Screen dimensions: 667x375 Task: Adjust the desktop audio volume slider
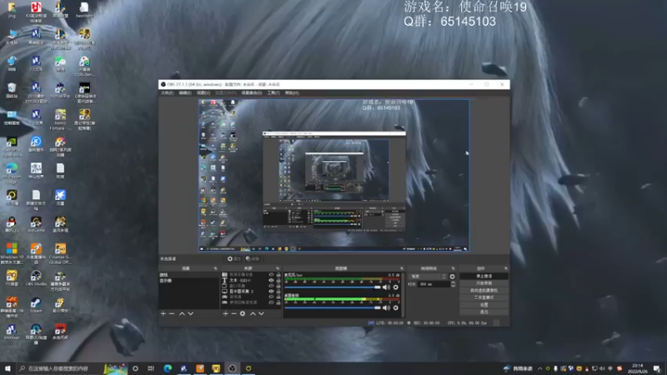[x=333, y=307]
